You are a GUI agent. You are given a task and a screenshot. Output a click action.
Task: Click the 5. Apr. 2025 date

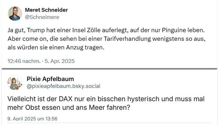coord(59,61)
